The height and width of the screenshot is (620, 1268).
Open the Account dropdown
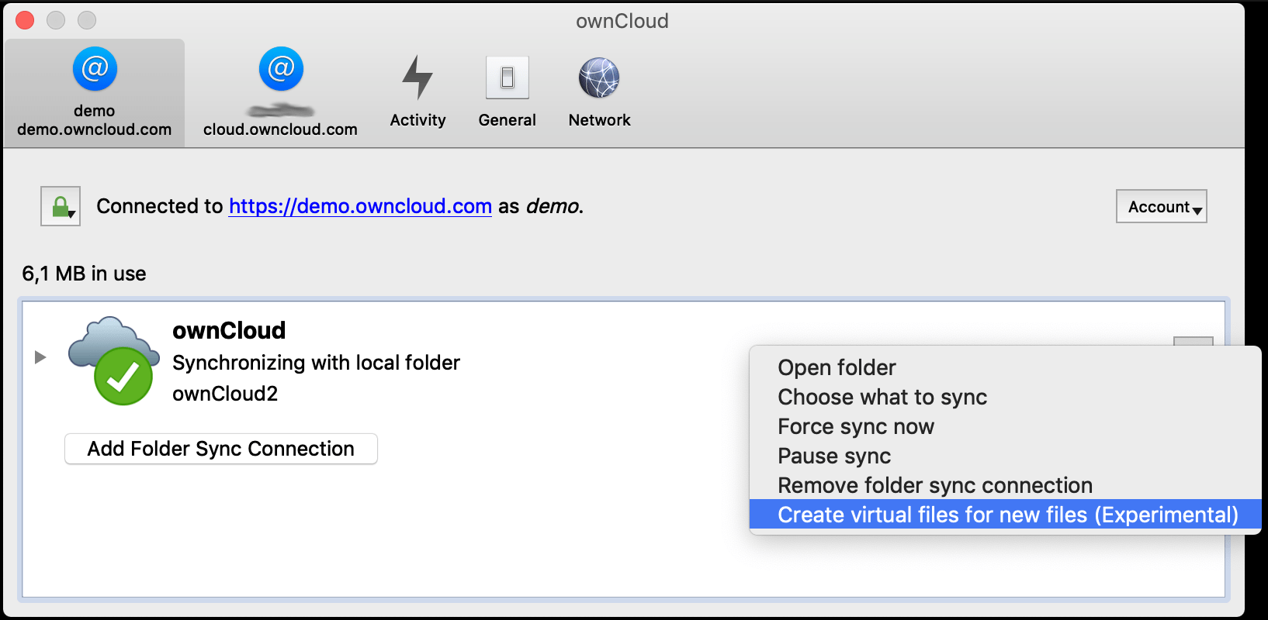click(1161, 206)
